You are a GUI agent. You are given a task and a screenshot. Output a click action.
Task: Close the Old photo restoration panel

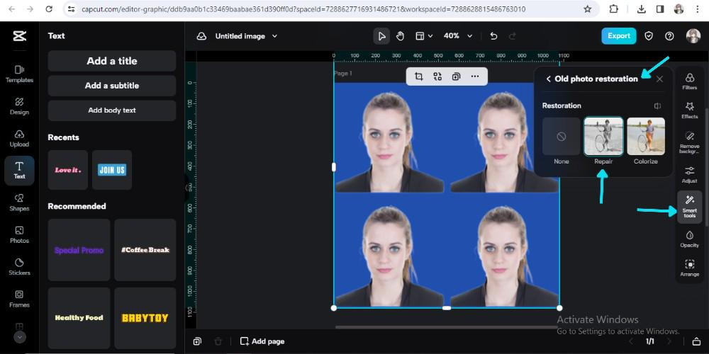(659, 79)
